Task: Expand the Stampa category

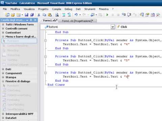Action: 3,77
